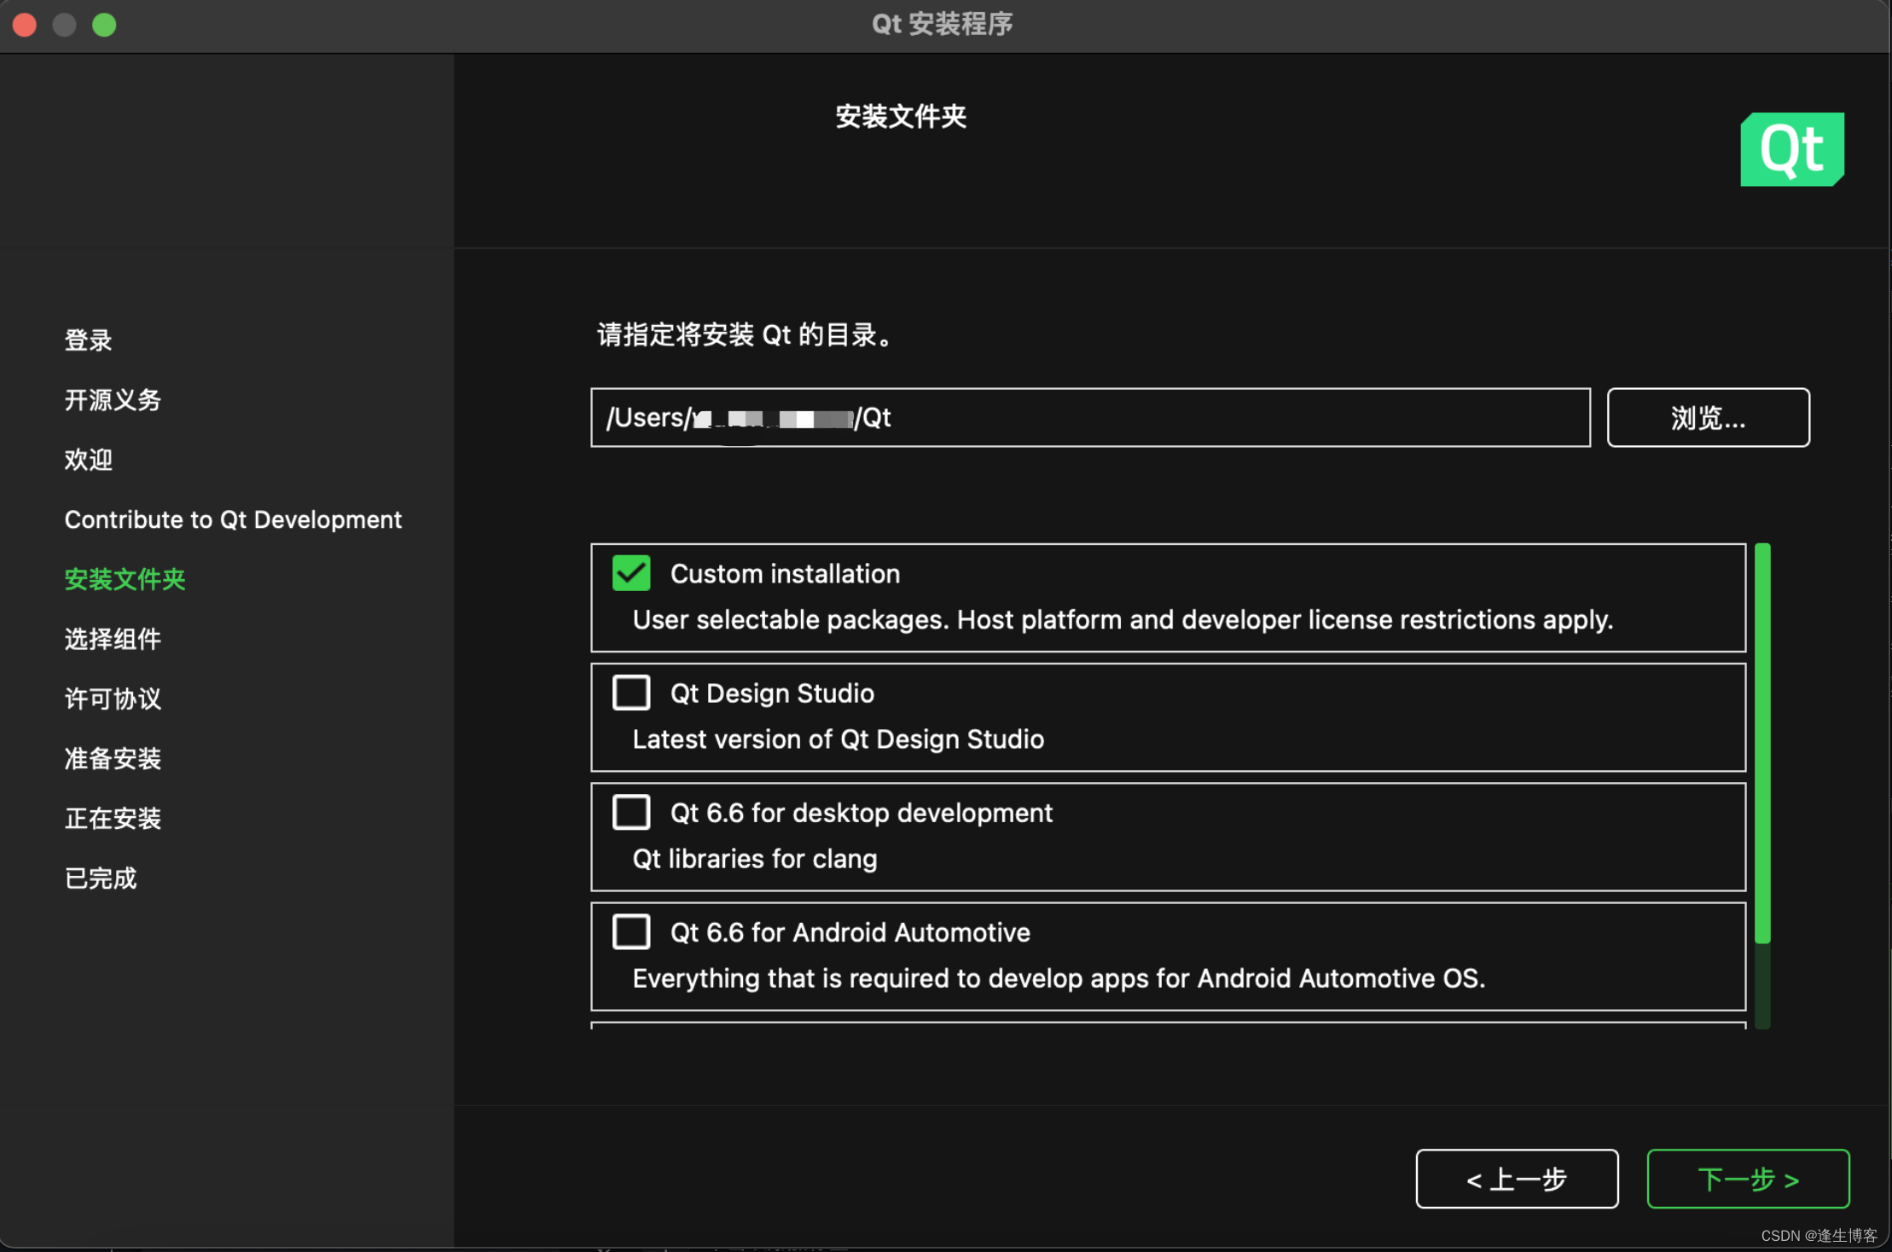Uncheck the Custom installation checkbox

(631, 573)
